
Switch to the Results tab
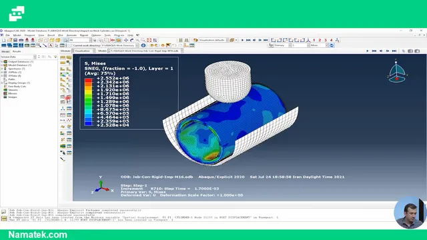coord(17,51)
